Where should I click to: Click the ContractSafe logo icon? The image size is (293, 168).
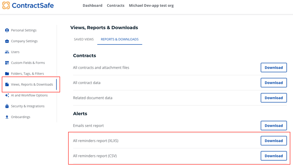point(6,6)
